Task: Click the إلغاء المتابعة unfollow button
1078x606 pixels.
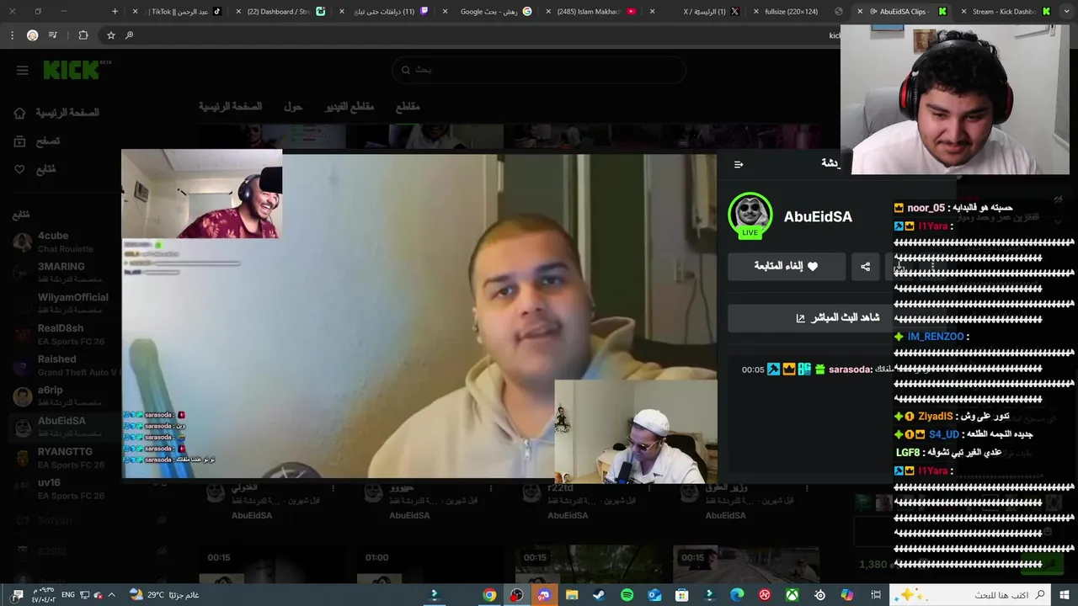Action: [x=787, y=266]
